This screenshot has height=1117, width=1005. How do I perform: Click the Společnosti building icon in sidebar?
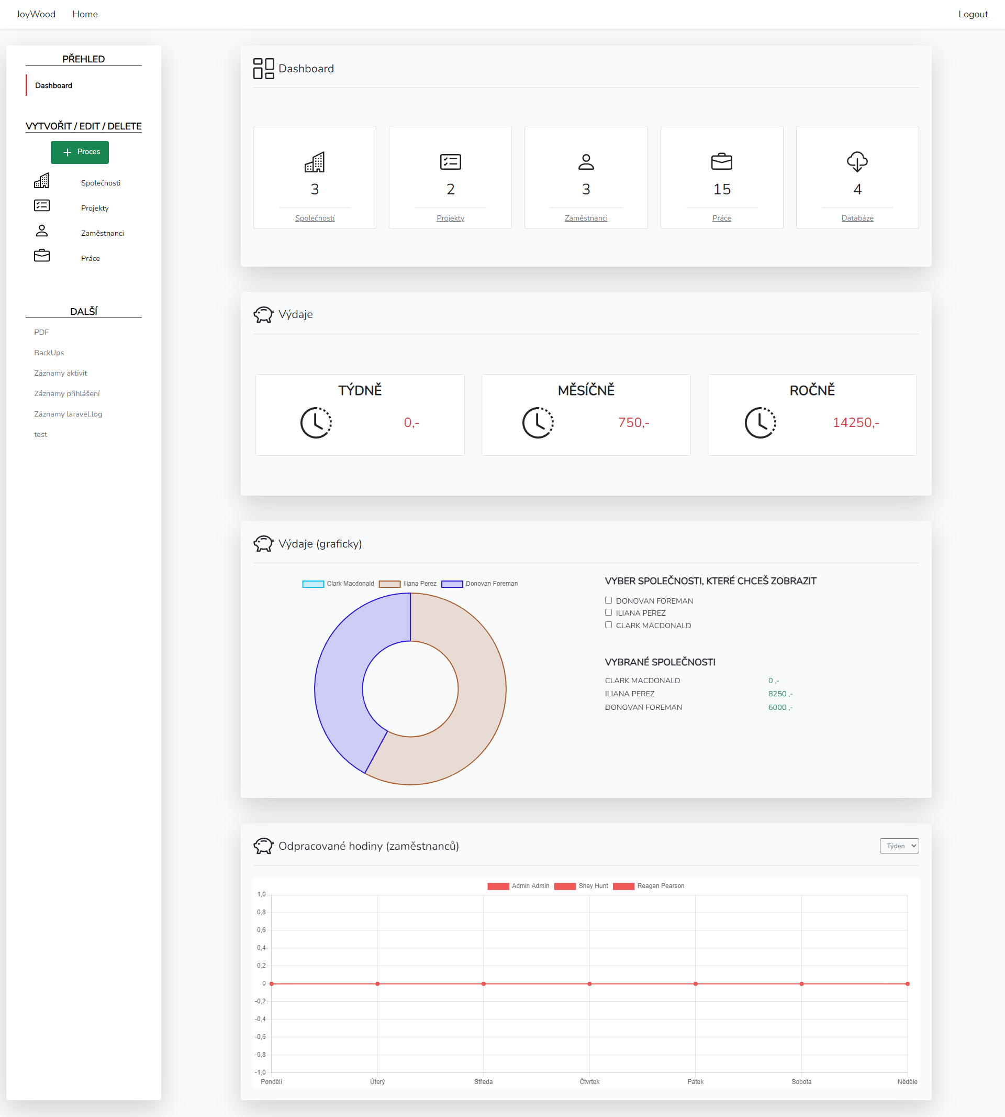tap(41, 181)
